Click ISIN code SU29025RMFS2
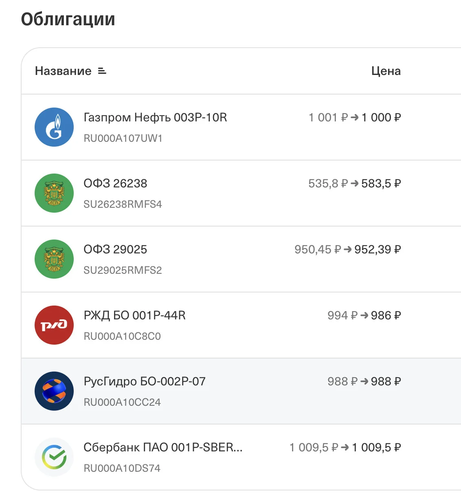Image resolution: width=461 pixels, height=497 pixels. point(123,270)
